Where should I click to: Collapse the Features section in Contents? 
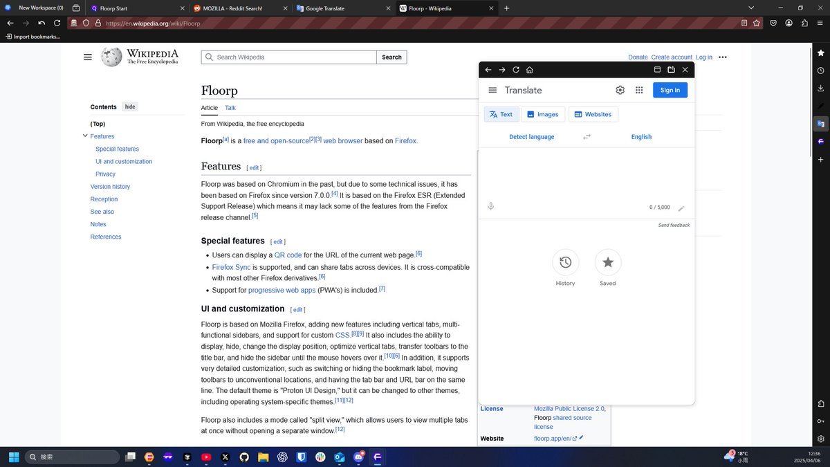click(85, 136)
